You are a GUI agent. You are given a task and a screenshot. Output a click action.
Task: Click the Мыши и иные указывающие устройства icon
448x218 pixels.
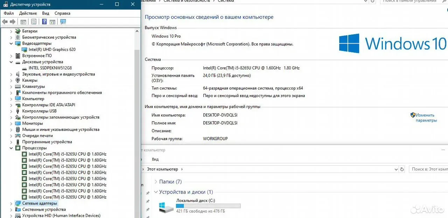pyautogui.click(x=18, y=129)
